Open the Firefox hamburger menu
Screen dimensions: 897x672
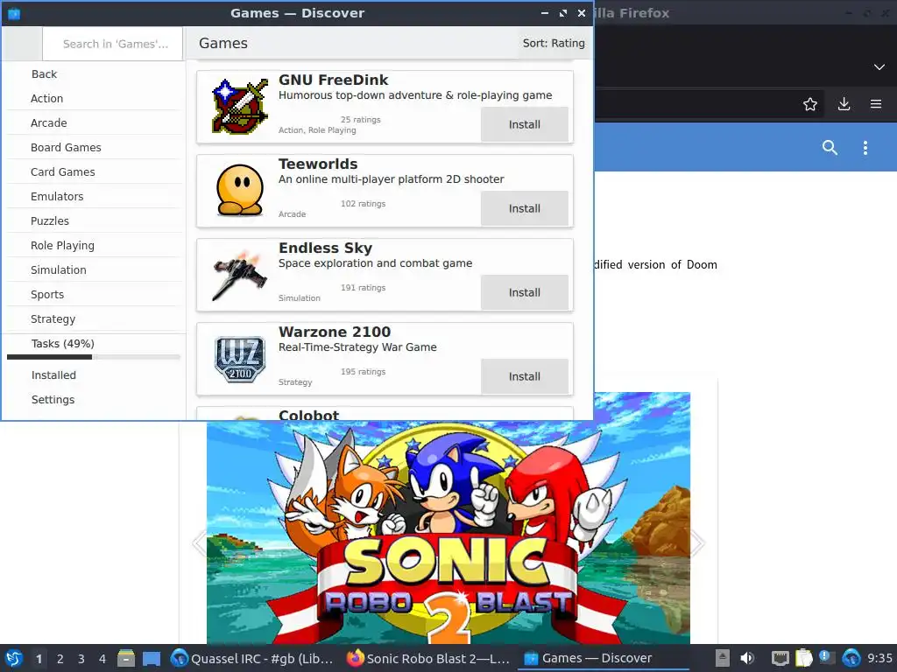(876, 104)
